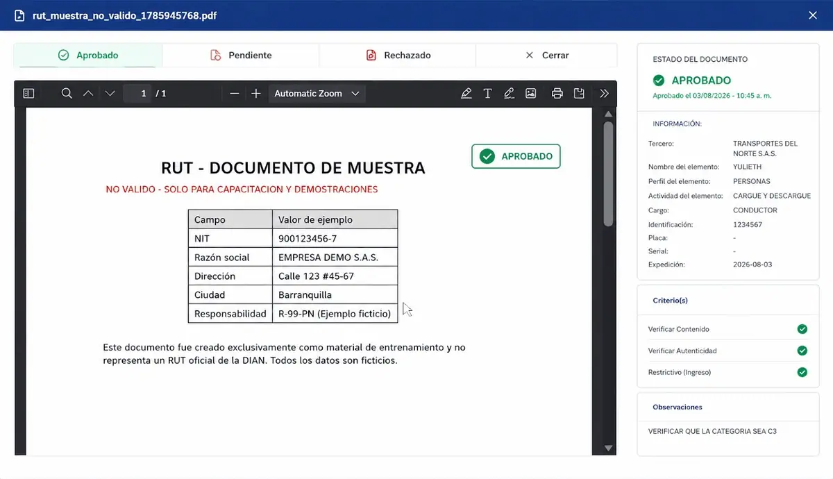Viewport: 833px width, 479px height.
Task: Click the Cerrar button
Action: 547,55
